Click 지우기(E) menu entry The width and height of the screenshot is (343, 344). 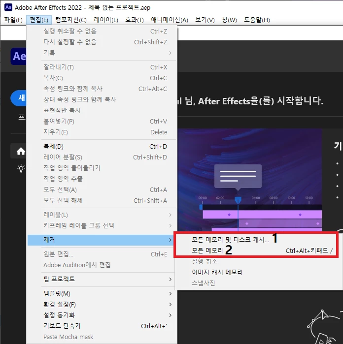click(x=102, y=132)
